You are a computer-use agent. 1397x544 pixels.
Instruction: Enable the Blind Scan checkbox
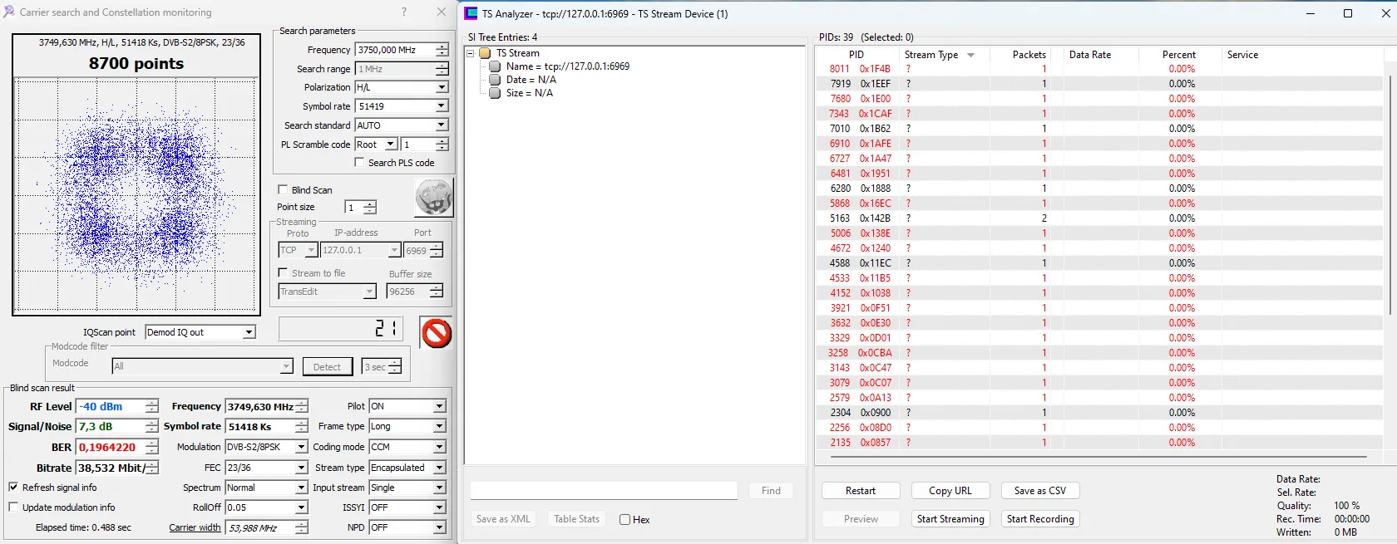[283, 189]
